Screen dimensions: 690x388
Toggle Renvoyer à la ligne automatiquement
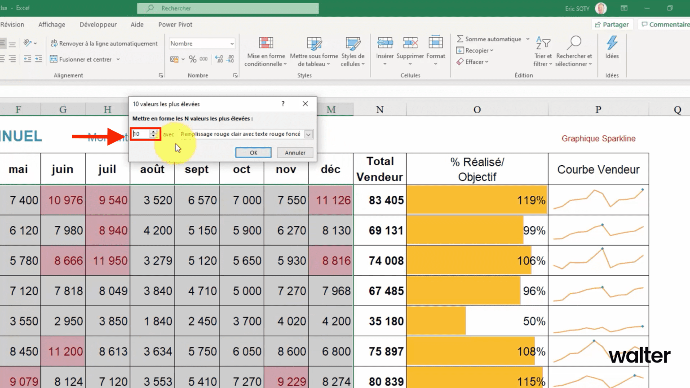coord(104,44)
